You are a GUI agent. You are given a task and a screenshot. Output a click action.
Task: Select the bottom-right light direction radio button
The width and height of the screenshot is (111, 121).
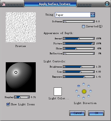tap(88, 96)
